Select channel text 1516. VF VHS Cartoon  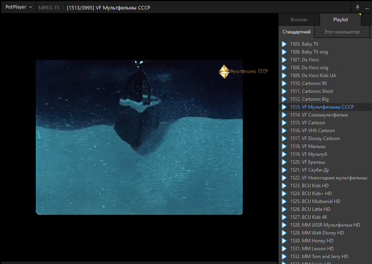coord(313,131)
